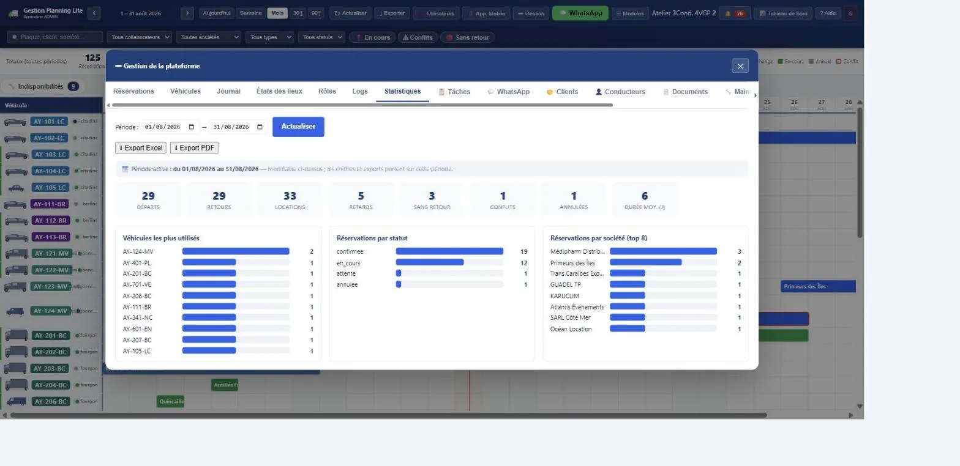This screenshot has width=960, height=466.
Task: Close the Gestion de la plateforme dialog
Action: [740, 66]
